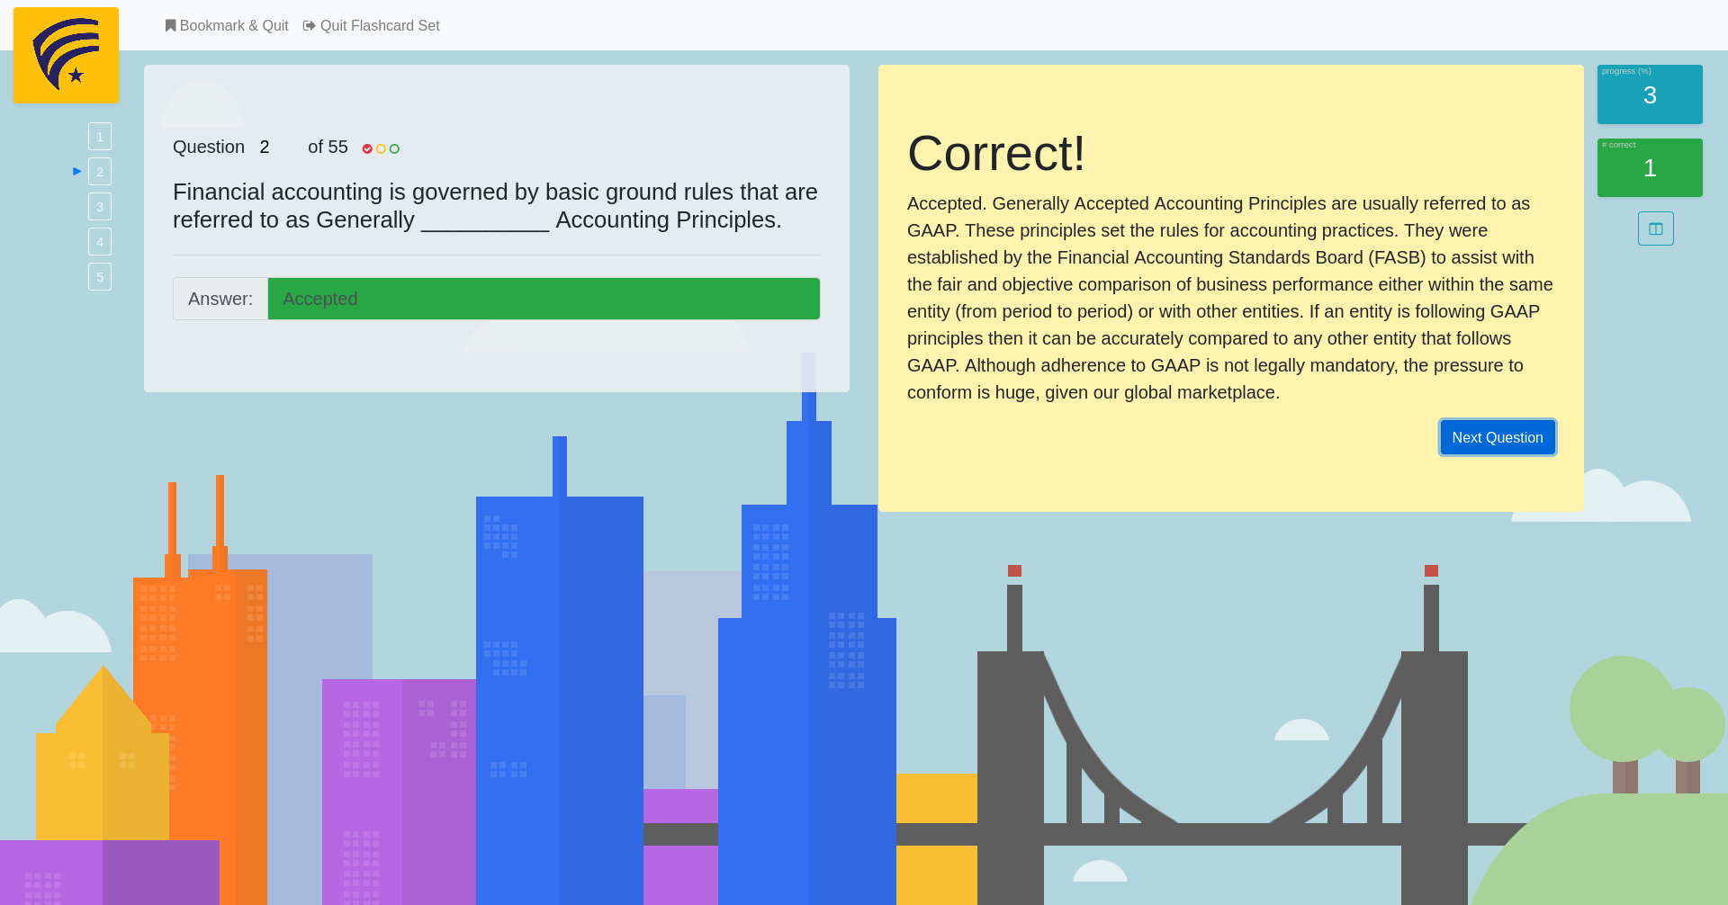Image resolution: width=1728 pixels, height=905 pixels.
Task: Click the yellow logo with the star
Action: (x=66, y=55)
